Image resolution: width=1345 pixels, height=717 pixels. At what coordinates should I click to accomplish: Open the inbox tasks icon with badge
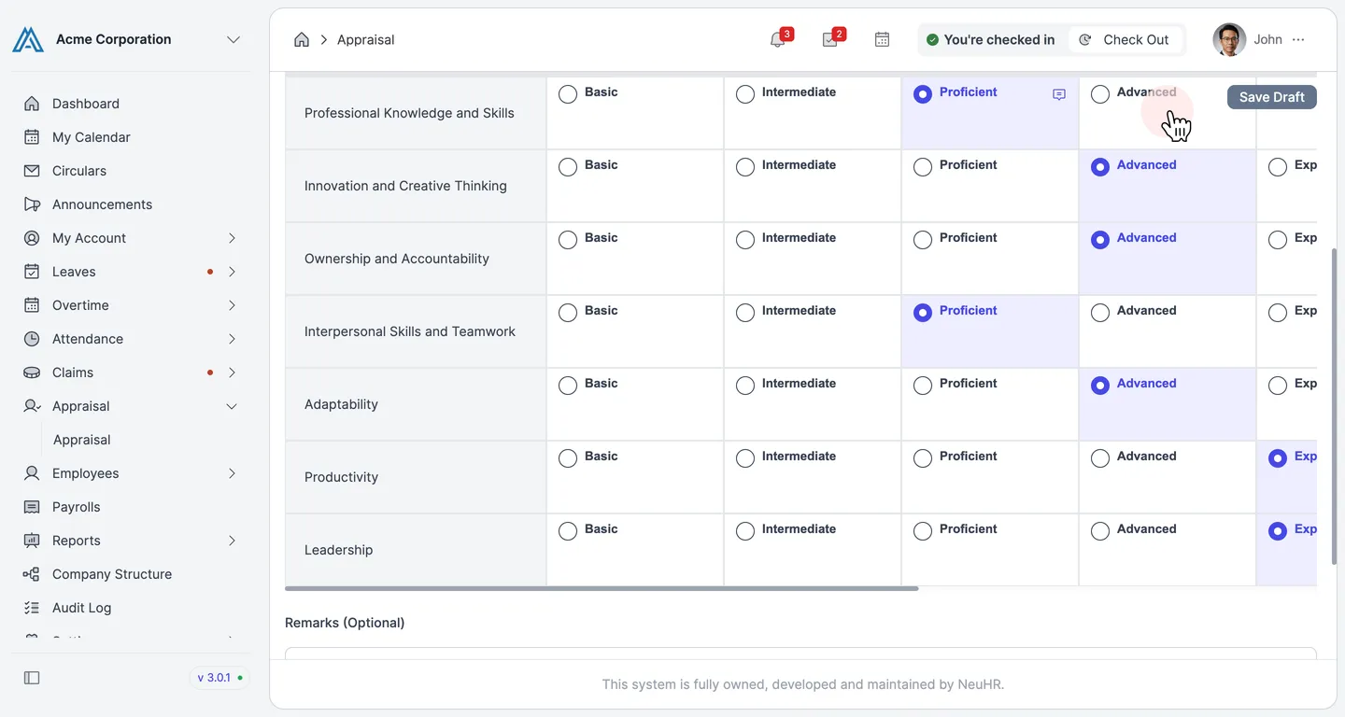point(829,39)
